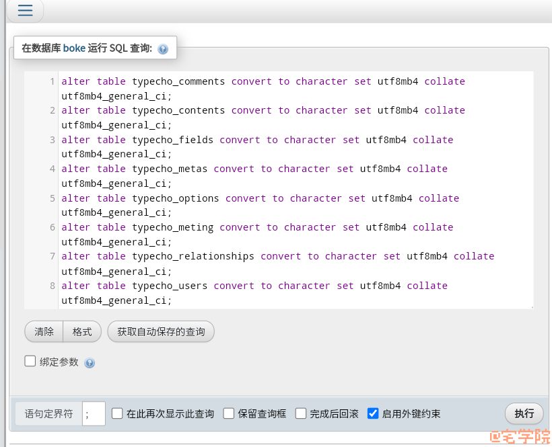Tick the 保留查询框 checkbox
Screen dimensions: 552x447
pos(229,413)
